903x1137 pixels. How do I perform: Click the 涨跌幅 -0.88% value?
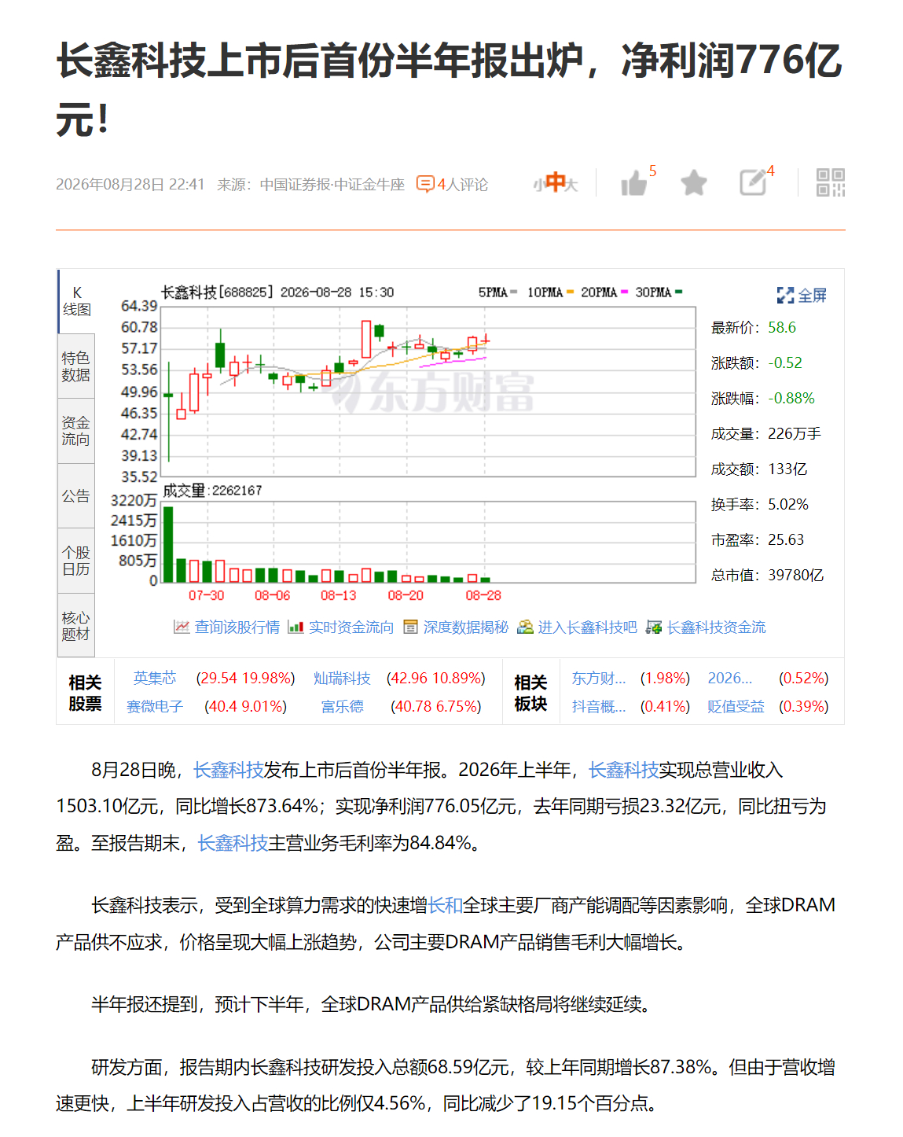pyautogui.click(x=791, y=398)
